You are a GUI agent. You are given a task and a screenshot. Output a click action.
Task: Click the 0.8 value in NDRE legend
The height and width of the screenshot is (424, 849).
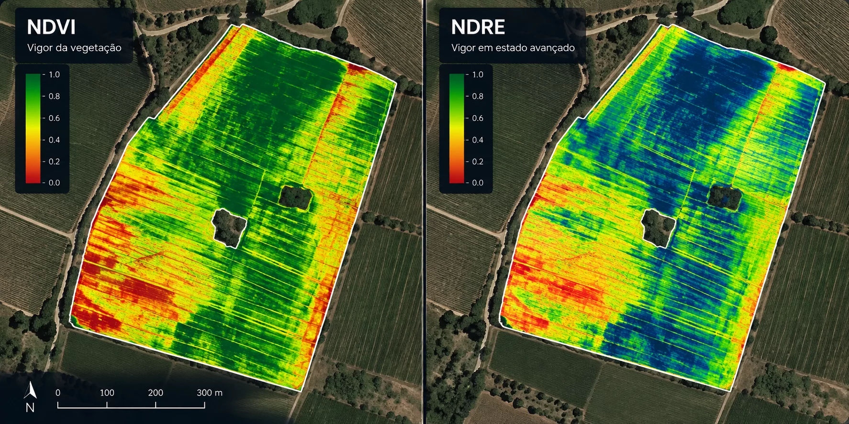pos(478,96)
